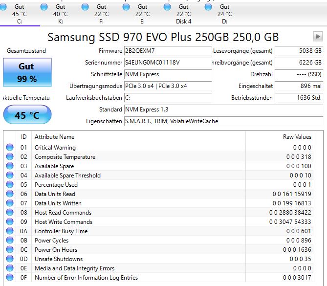Click status icon for Available Spare row 03
The image size is (327, 286).
coord(10,166)
